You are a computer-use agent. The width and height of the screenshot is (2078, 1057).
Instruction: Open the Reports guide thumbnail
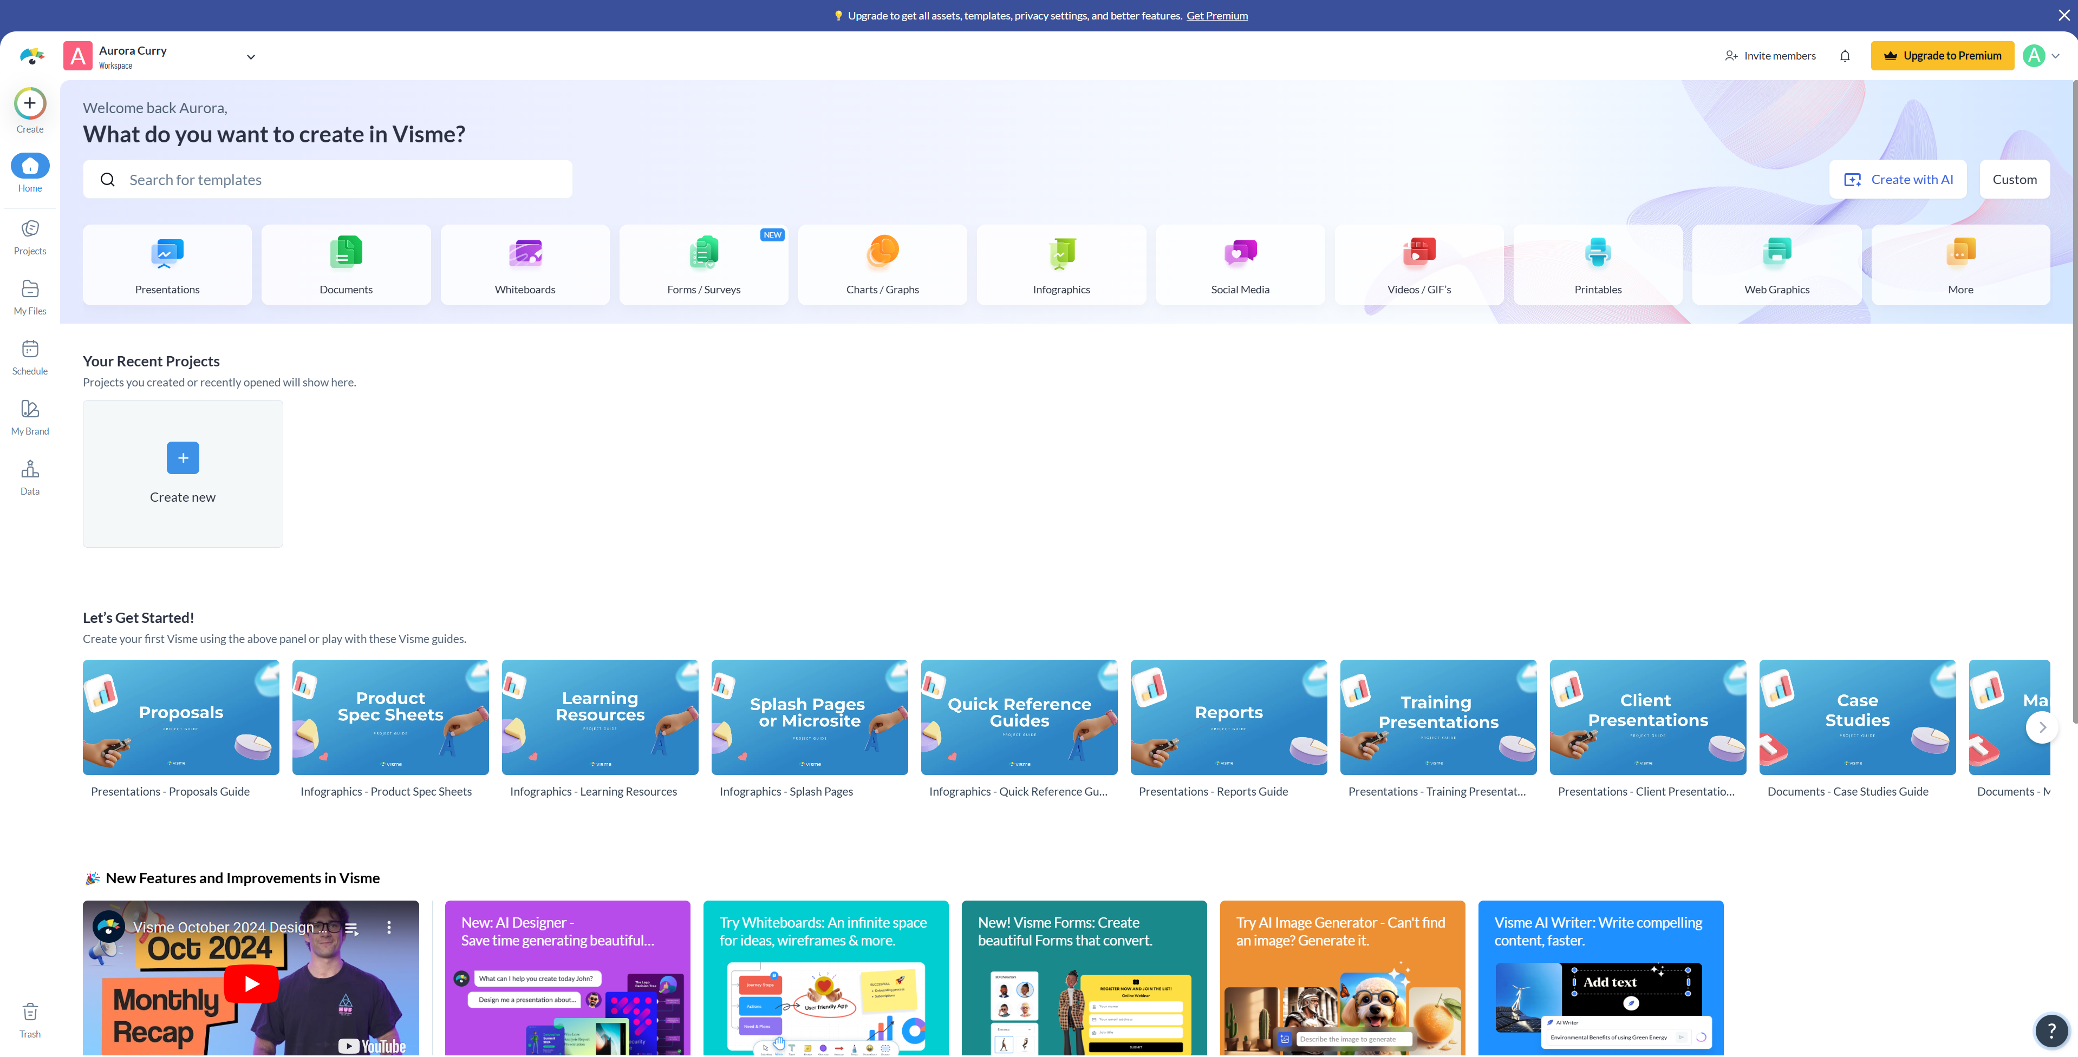pos(1229,718)
